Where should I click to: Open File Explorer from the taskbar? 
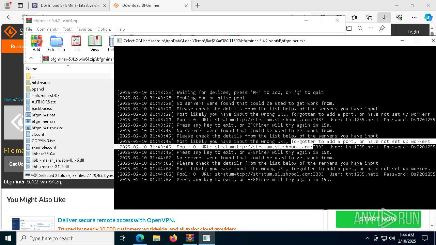coord(156,238)
